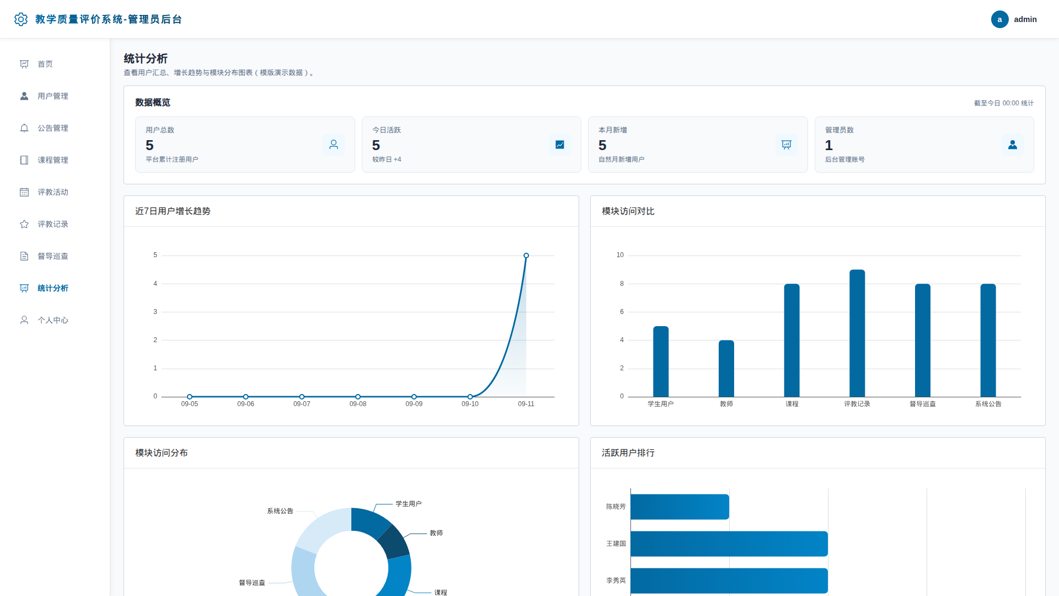Click the 教学质量评价系统-管理员后台 title

109,19
